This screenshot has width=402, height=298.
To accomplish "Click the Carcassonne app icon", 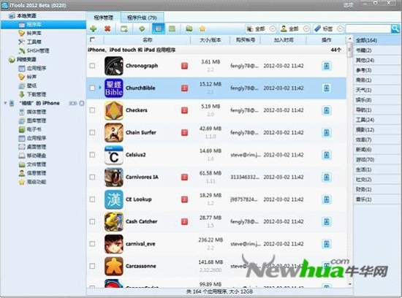I will (x=114, y=266).
